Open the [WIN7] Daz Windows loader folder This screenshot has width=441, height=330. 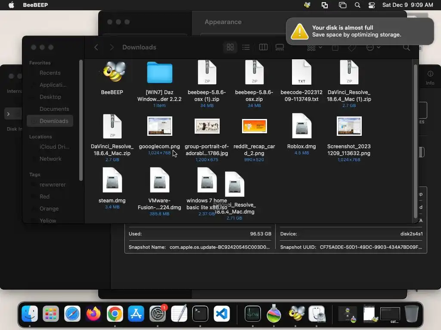(159, 73)
